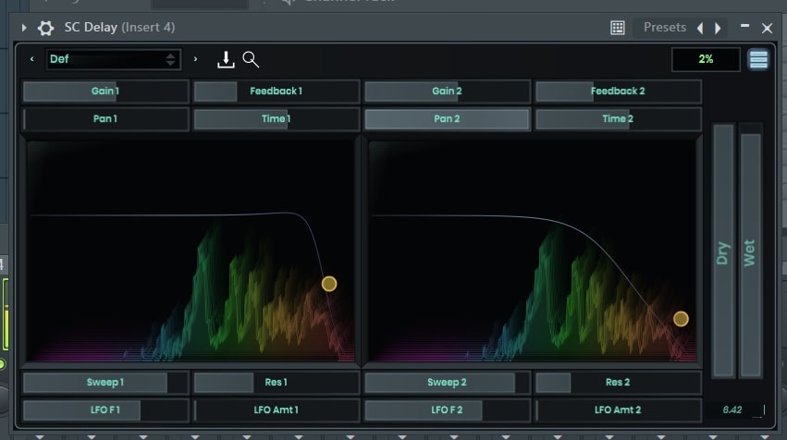This screenshot has height=440, width=787.
Task: Click the Wet level vertical slider
Action: 751,251
